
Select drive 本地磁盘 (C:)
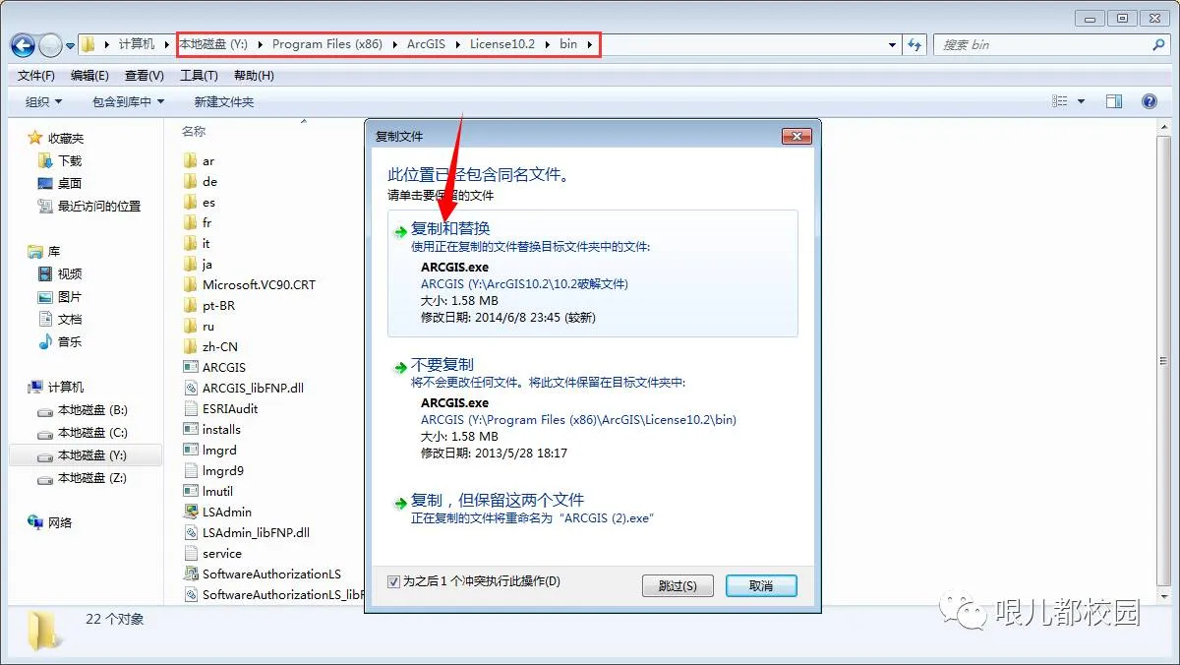(x=84, y=432)
